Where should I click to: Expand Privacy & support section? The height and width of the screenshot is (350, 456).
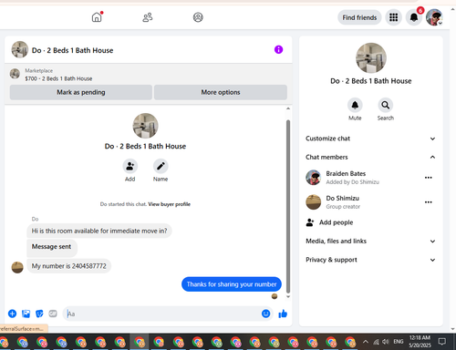point(370,260)
